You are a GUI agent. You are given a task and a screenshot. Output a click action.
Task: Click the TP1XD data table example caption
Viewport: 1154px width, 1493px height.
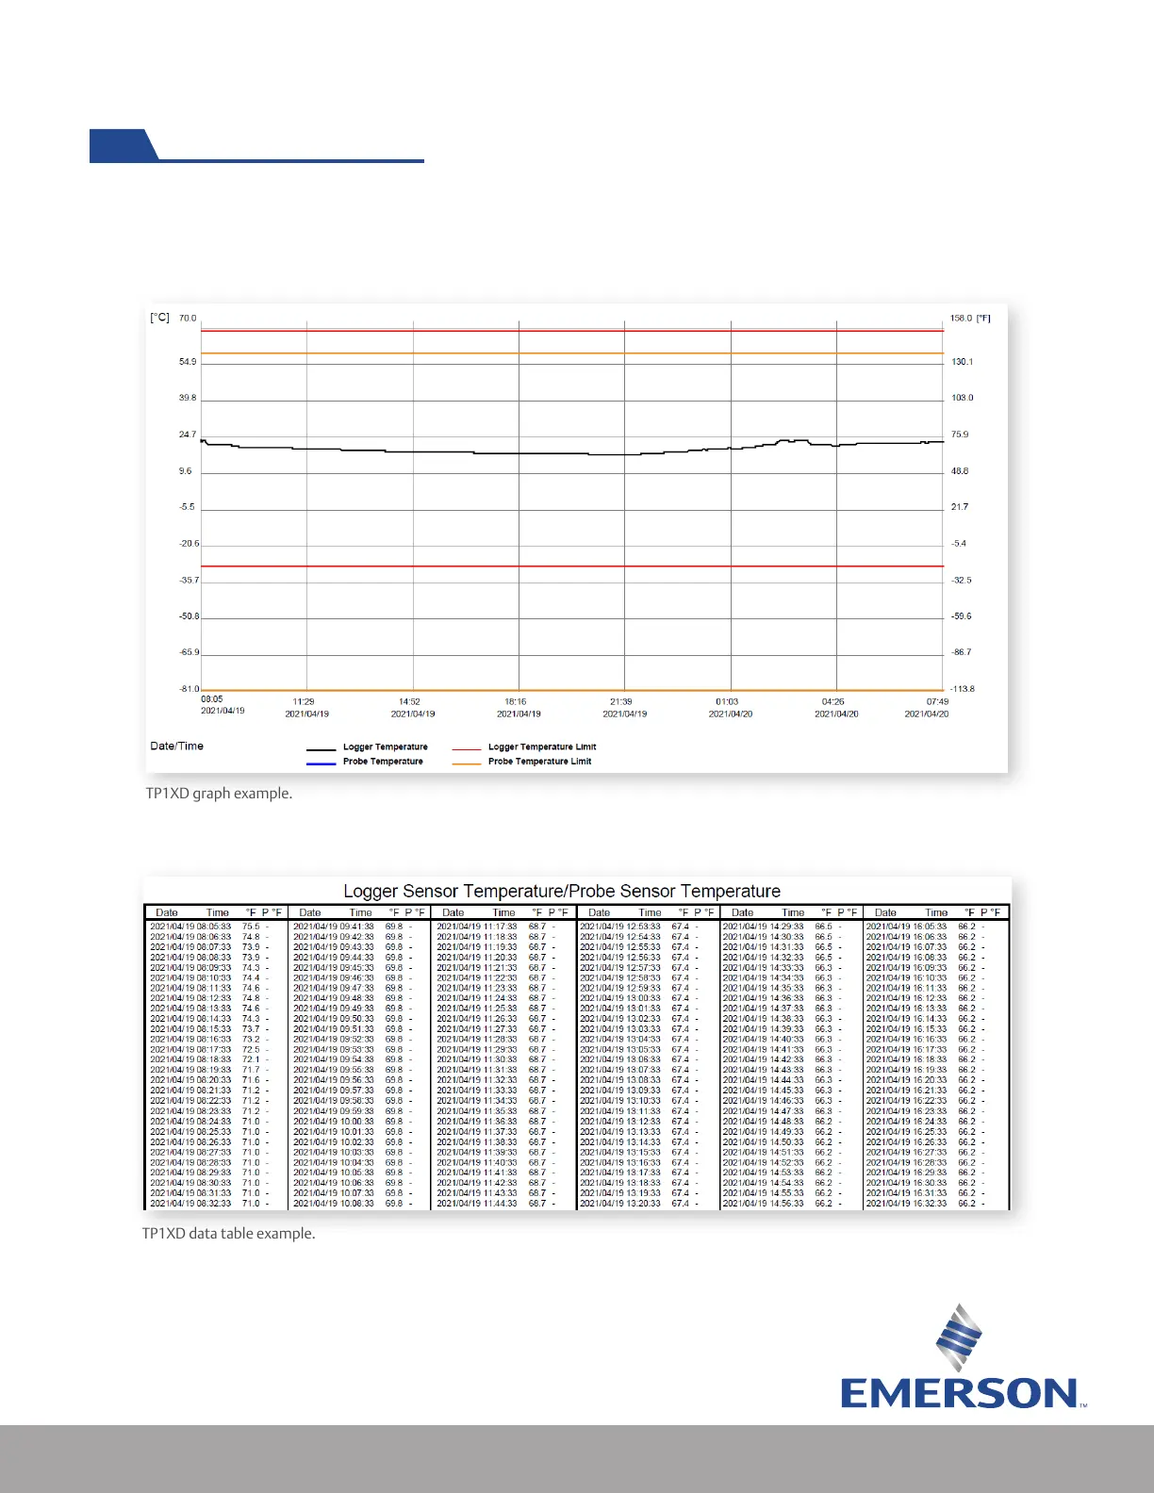[x=228, y=1233]
